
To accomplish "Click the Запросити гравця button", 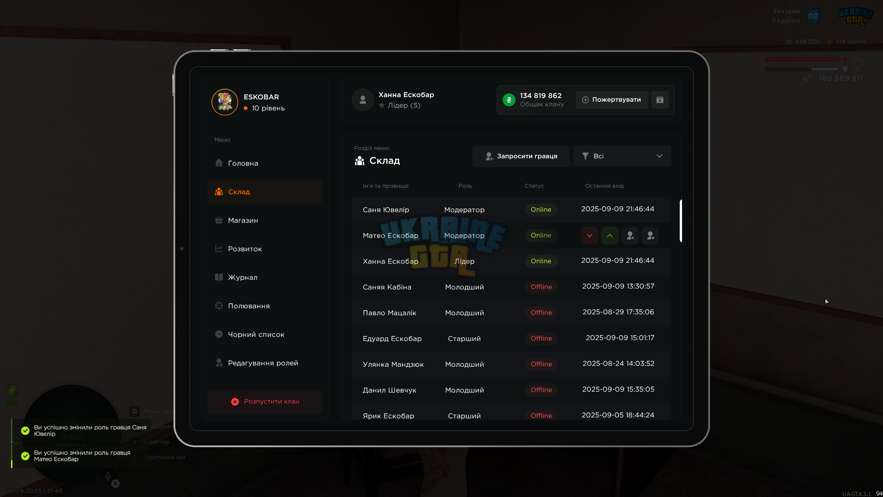I will tap(521, 156).
